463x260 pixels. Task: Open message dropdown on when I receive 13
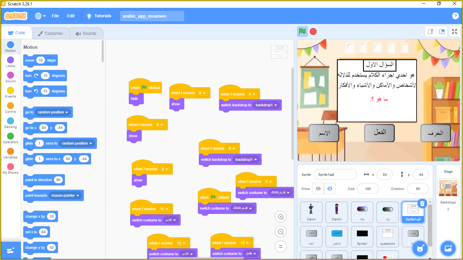pyautogui.click(x=244, y=243)
